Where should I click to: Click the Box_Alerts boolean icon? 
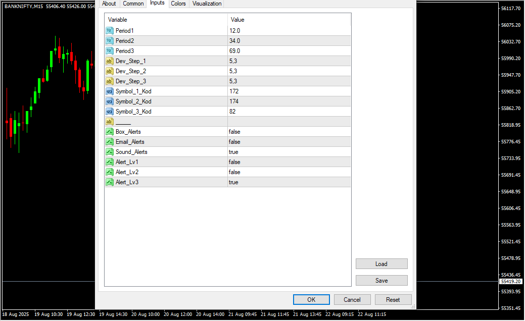tap(110, 132)
